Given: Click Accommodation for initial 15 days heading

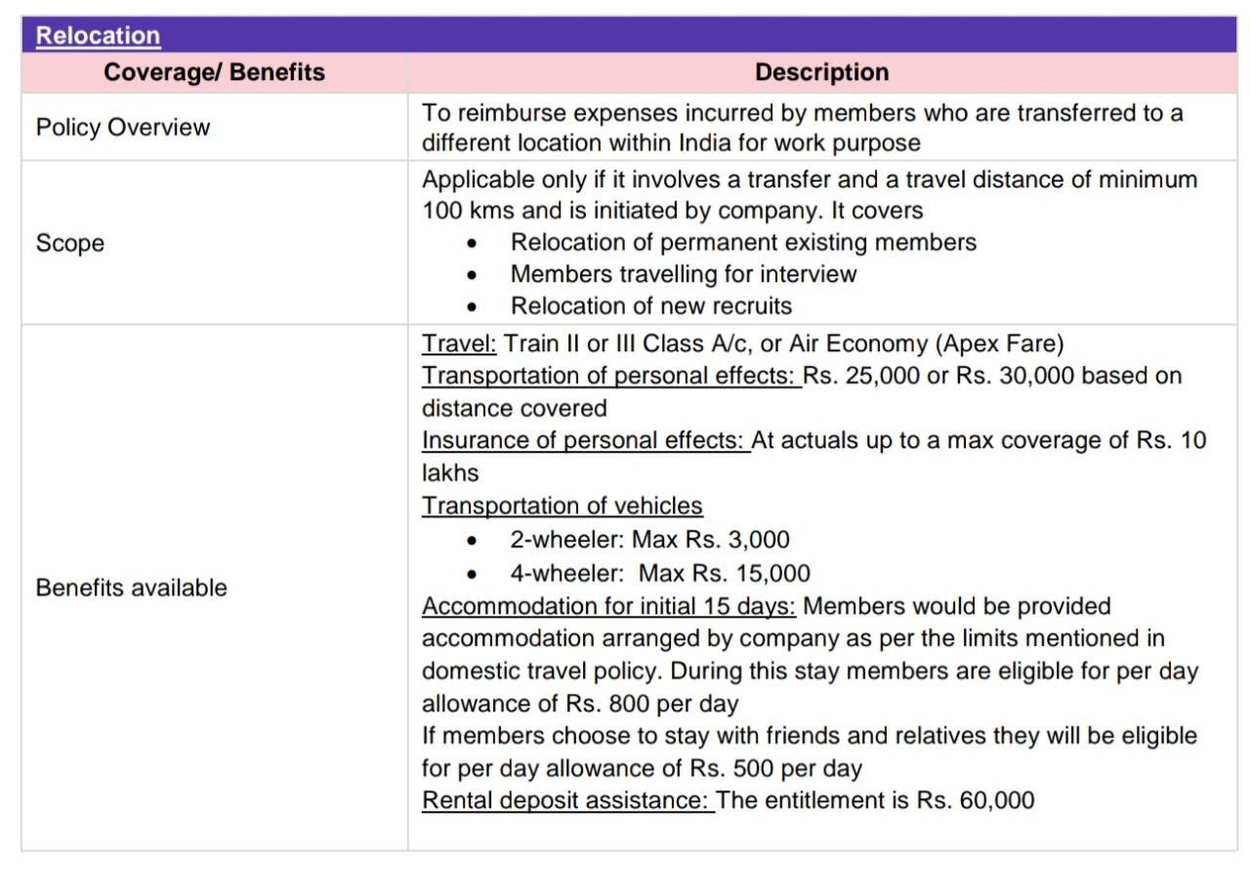Looking at the screenshot, I should pyautogui.click(x=608, y=606).
